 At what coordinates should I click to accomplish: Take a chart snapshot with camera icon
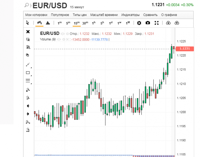coord(148,23)
